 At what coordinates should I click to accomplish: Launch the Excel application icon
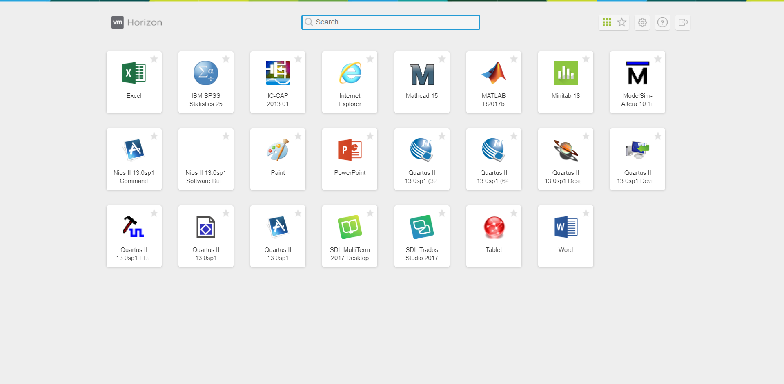(134, 74)
